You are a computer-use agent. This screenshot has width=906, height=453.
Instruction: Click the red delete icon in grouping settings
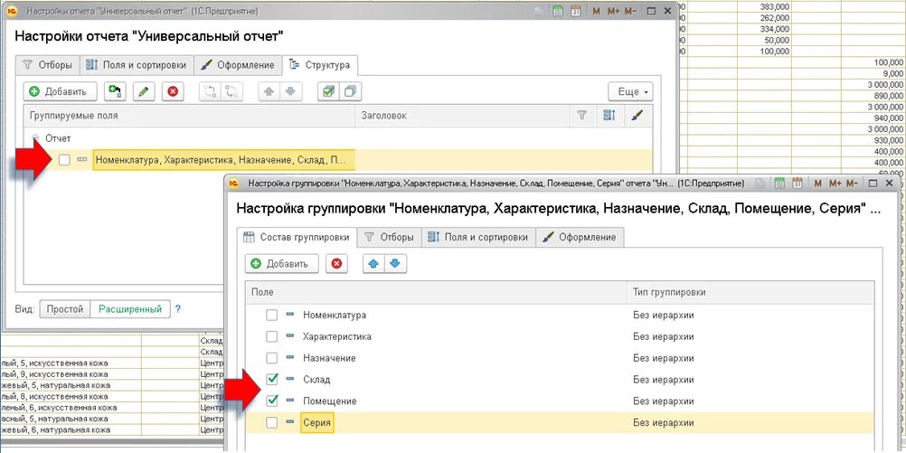click(x=336, y=263)
